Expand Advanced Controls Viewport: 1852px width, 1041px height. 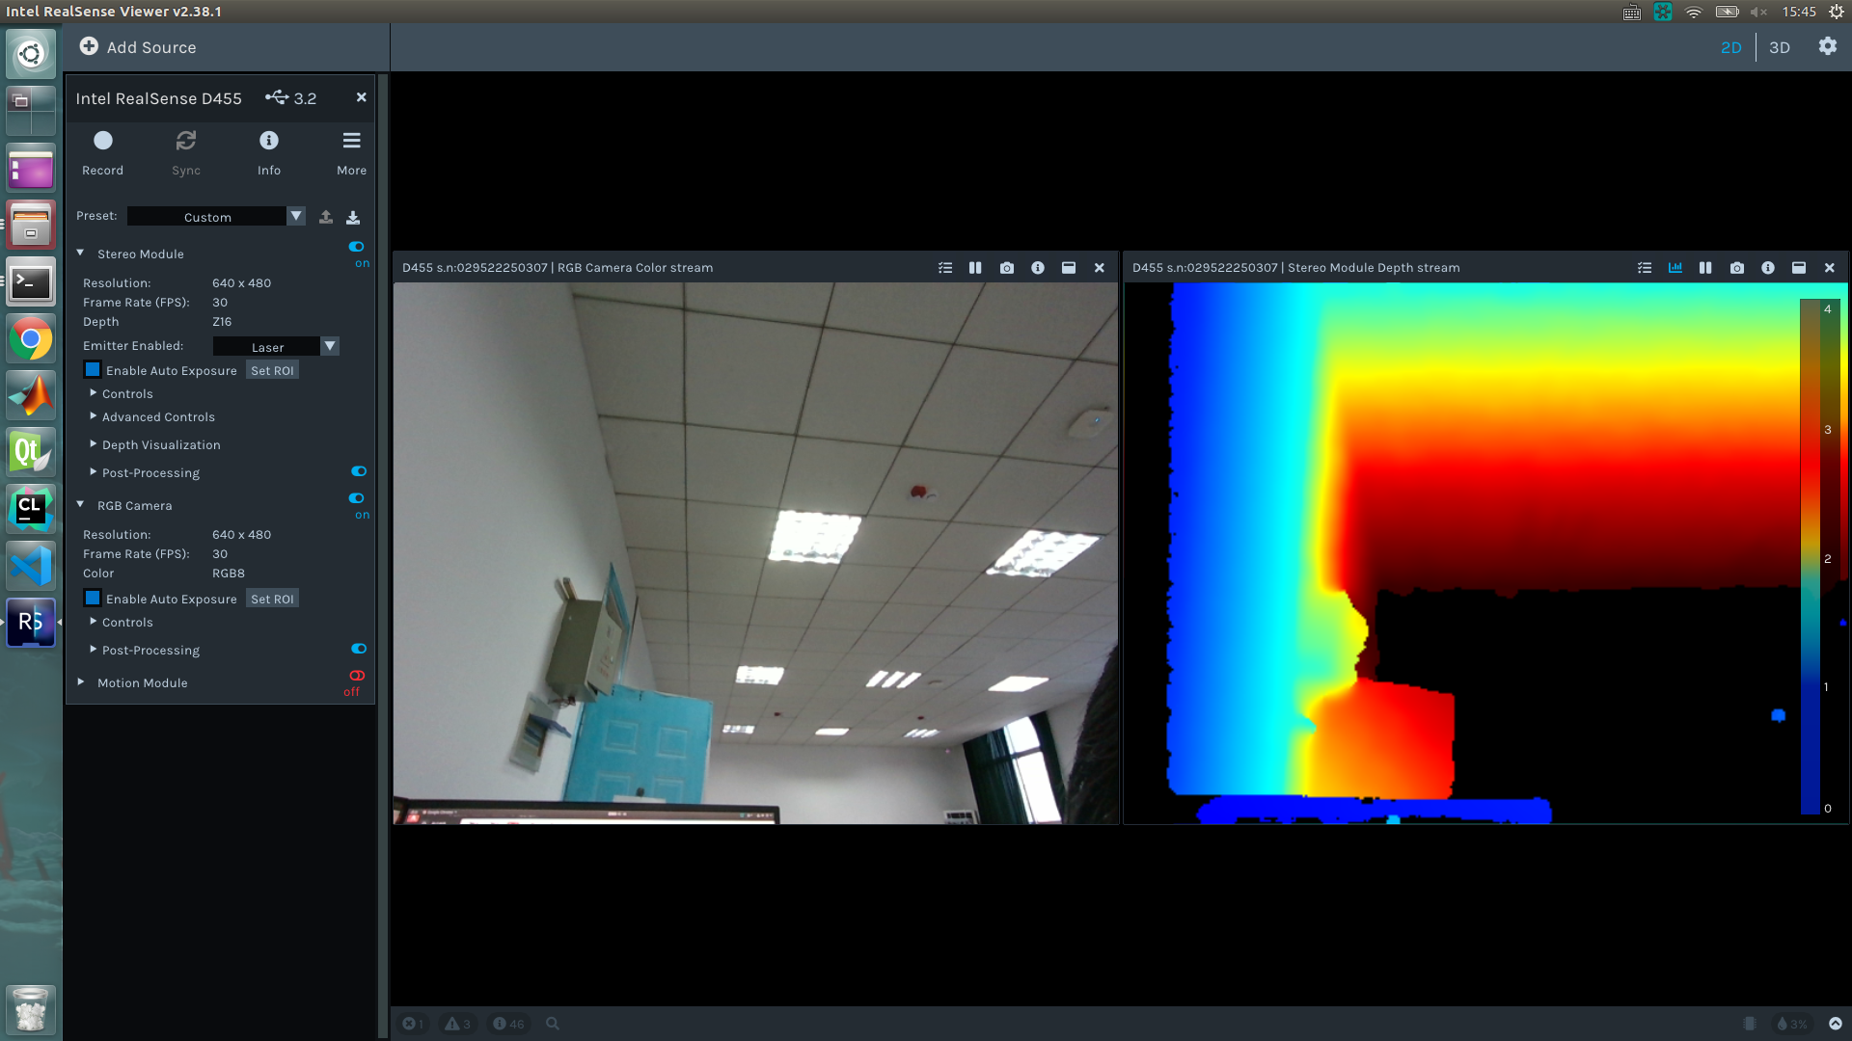[x=94, y=416]
